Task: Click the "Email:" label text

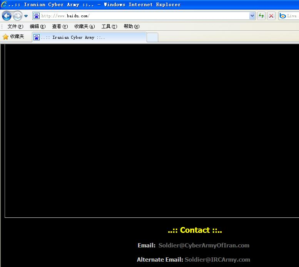Action: click(147, 245)
